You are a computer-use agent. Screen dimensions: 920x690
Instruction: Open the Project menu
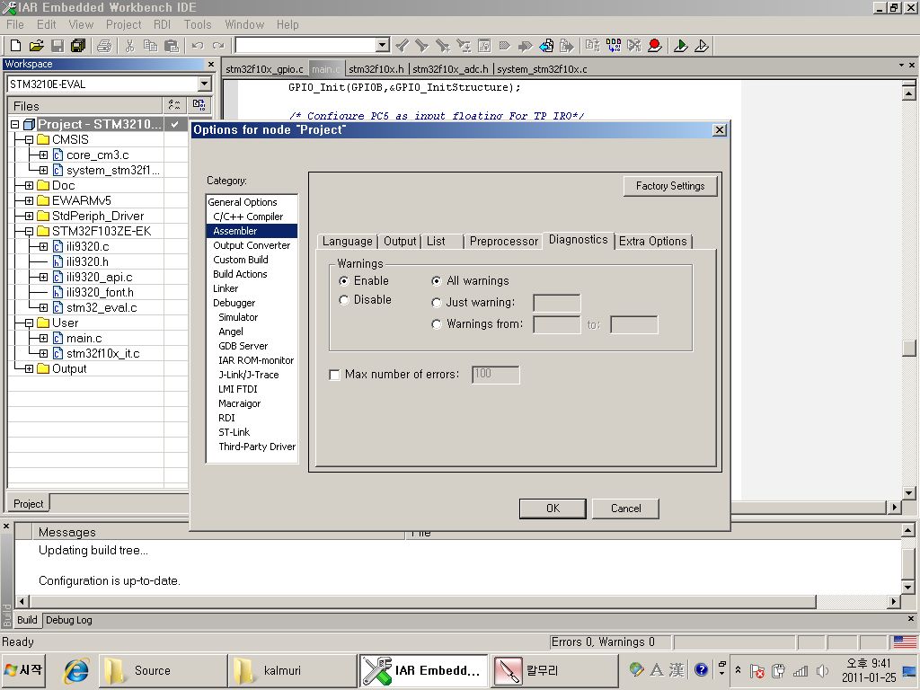pos(123,24)
